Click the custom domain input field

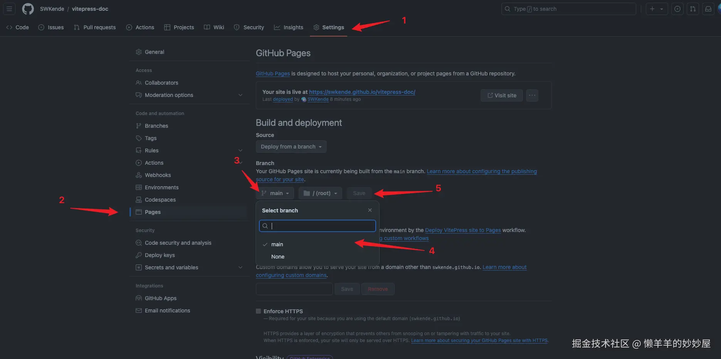coord(294,289)
